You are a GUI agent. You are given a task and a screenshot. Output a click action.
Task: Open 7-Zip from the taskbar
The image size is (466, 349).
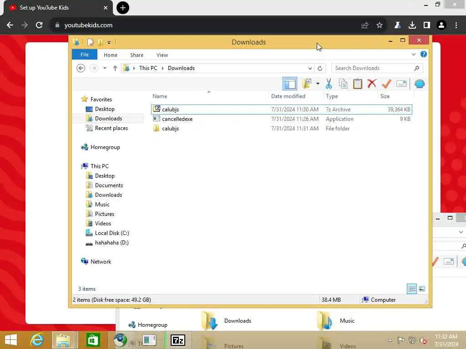pos(178,340)
